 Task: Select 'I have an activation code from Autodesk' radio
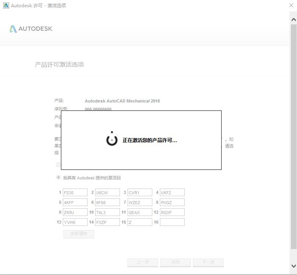coord(58,177)
